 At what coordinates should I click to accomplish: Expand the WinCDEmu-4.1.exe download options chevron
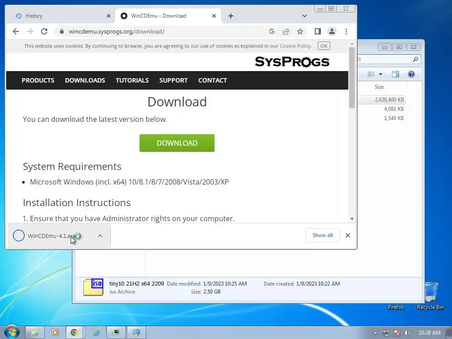pos(100,236)
